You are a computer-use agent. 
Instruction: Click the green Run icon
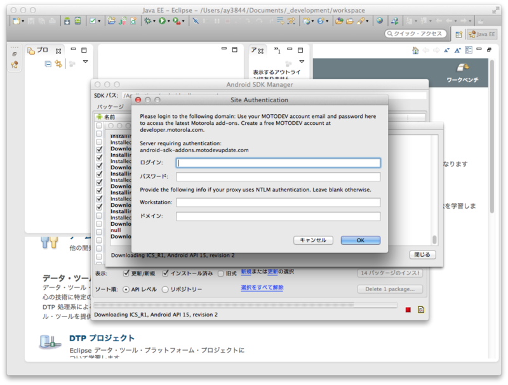tap(162, 21)
